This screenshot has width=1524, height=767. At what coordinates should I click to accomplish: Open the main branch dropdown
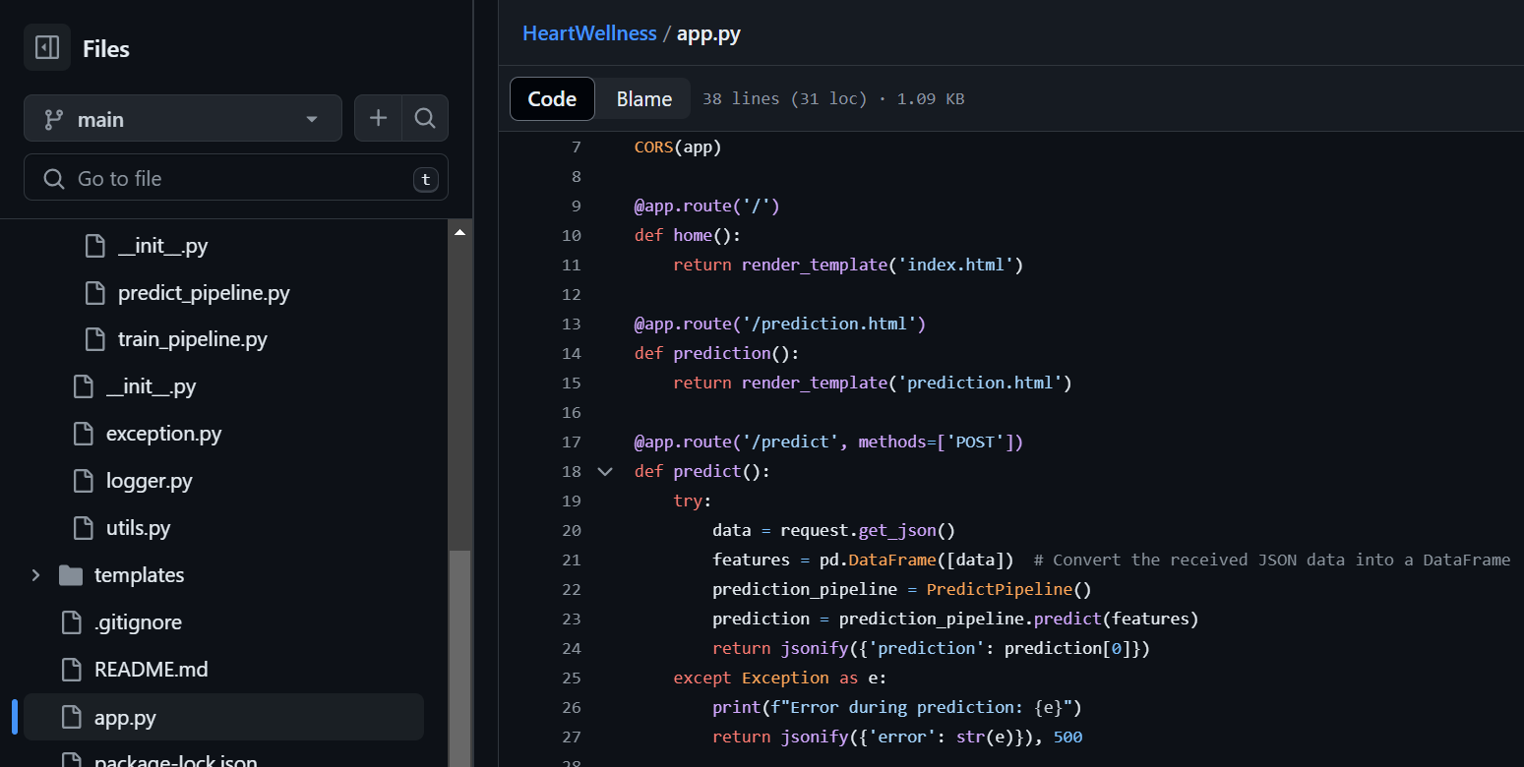(182, 119)
